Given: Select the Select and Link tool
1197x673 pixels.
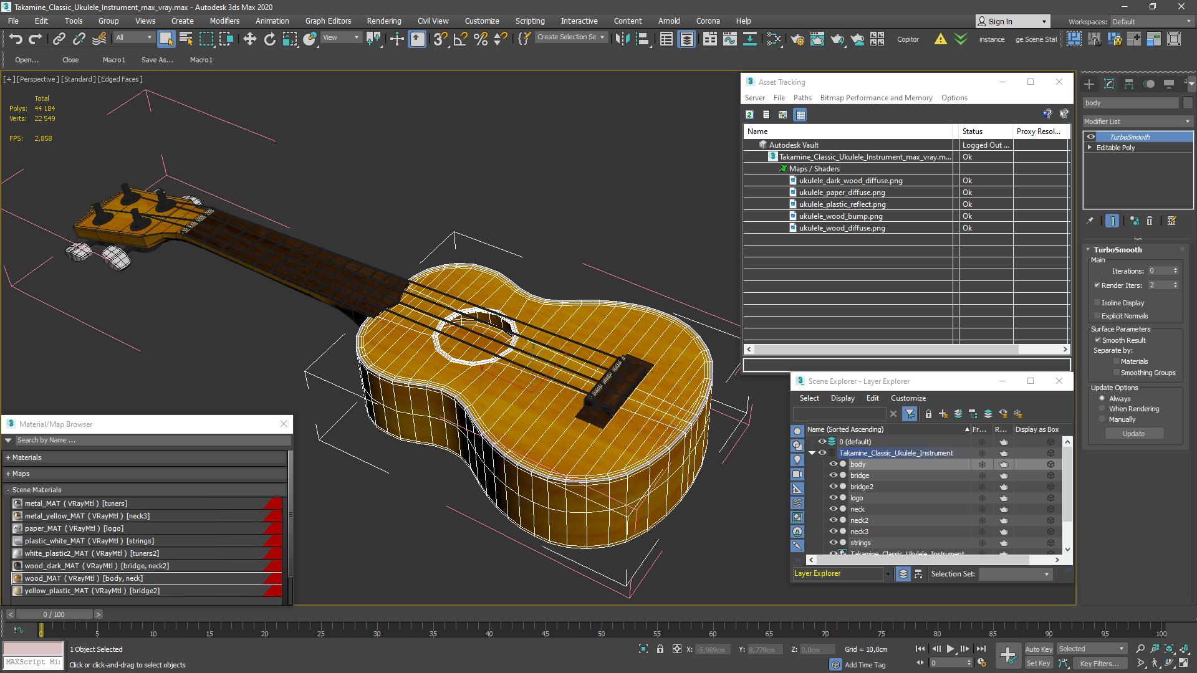Looking at the screenshot, I should click(59, 39).
